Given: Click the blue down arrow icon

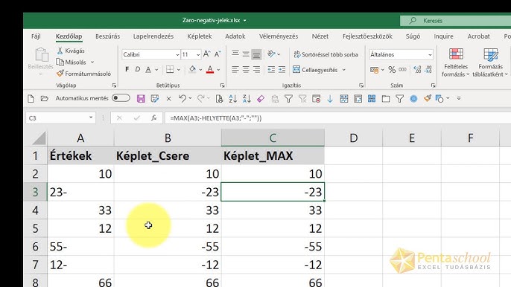Looking at the screenshot, I should point(330,99).
